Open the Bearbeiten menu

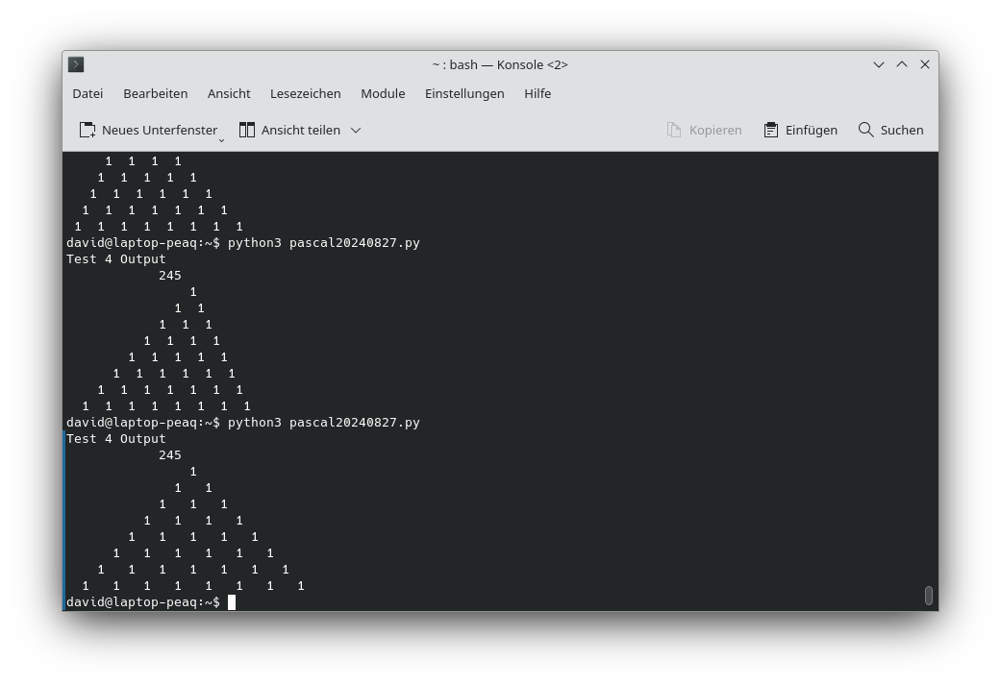click(155, 93)
